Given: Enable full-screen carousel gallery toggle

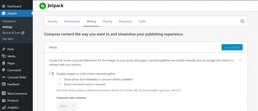Looking at the screenshot, I should pyautogui.click(x=52, y=74).
